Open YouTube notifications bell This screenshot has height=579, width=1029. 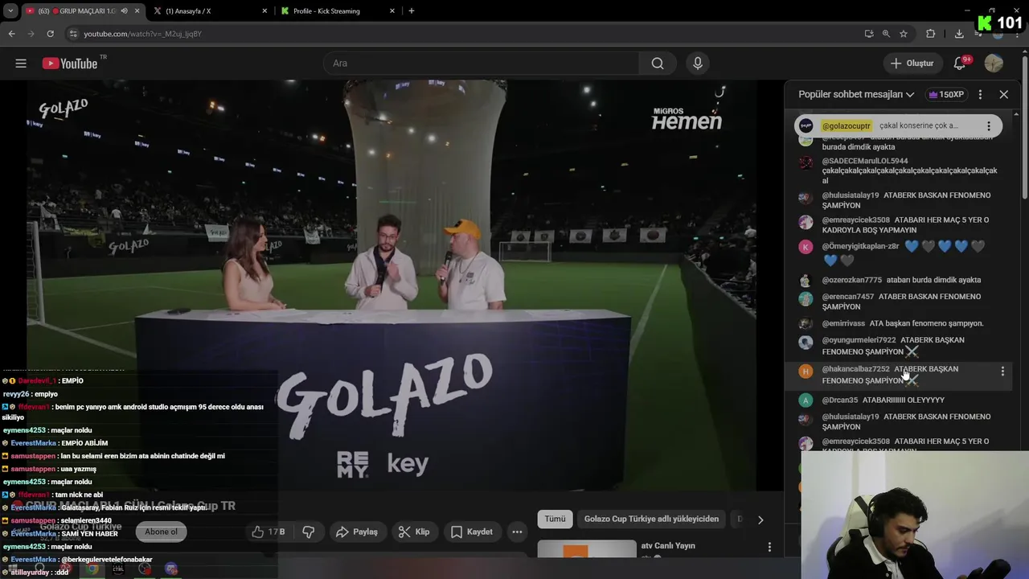coord(961,64)
